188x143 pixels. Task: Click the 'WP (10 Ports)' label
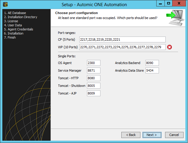point(68,47)
